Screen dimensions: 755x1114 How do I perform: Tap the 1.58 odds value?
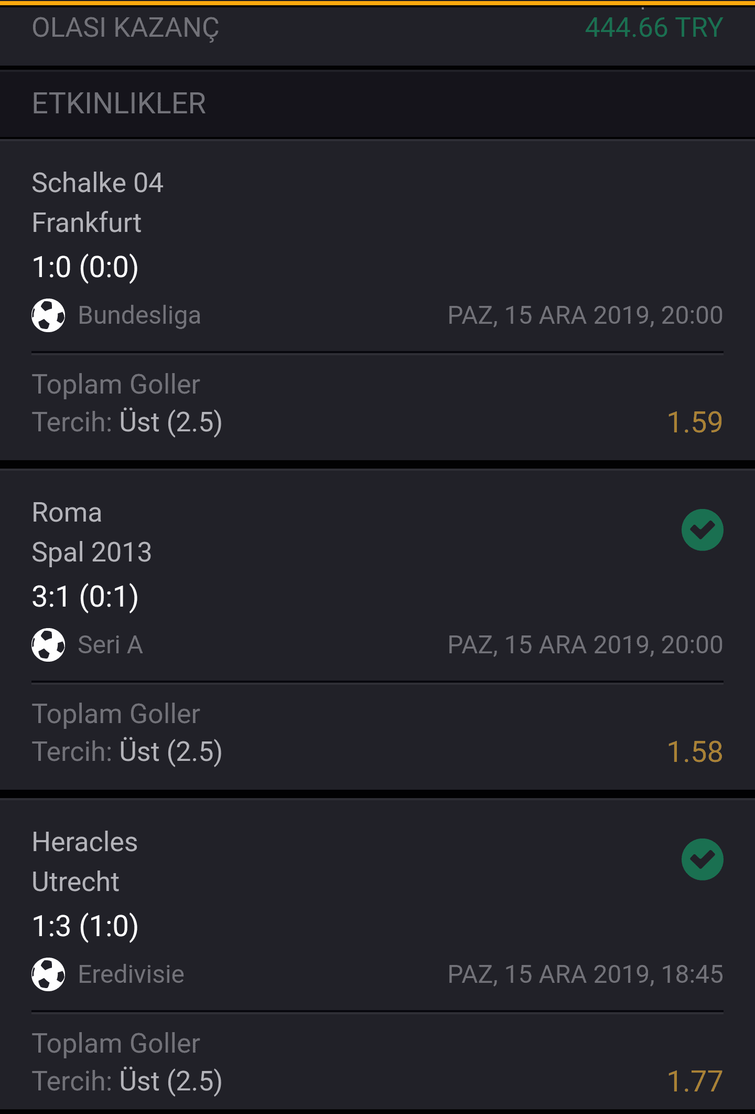tap(695, 752)
